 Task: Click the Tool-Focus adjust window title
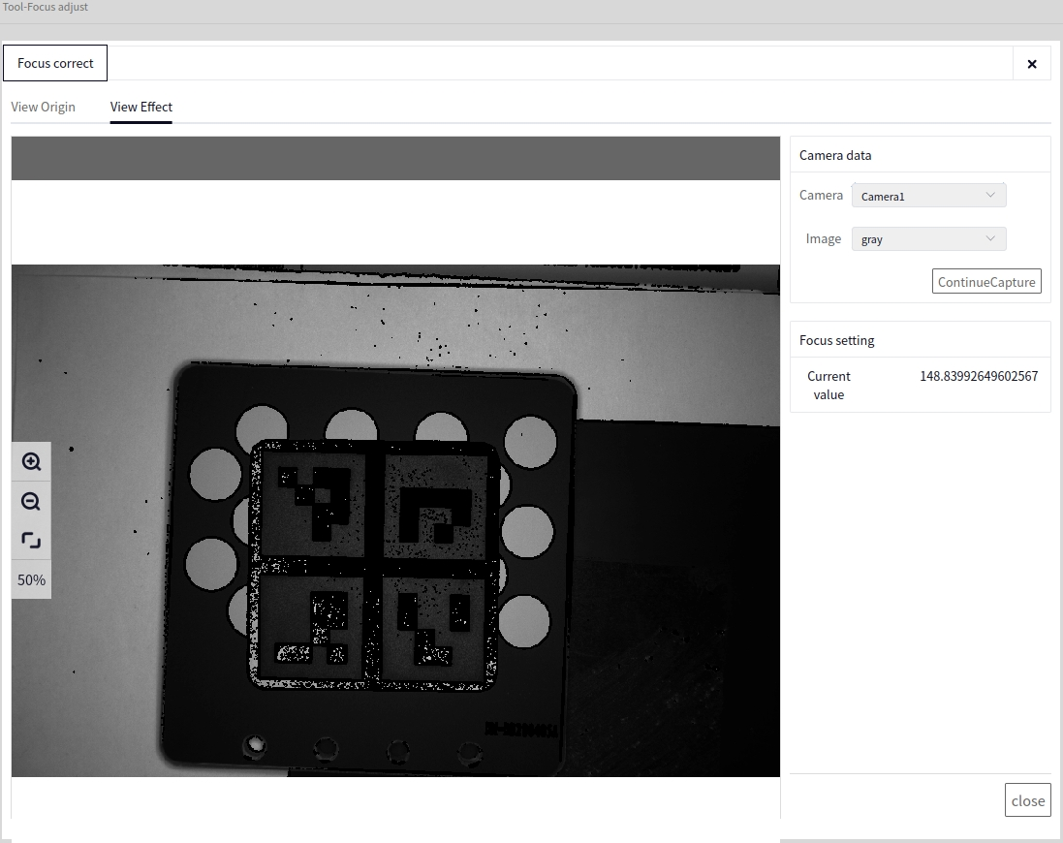(x=45, y=7)
